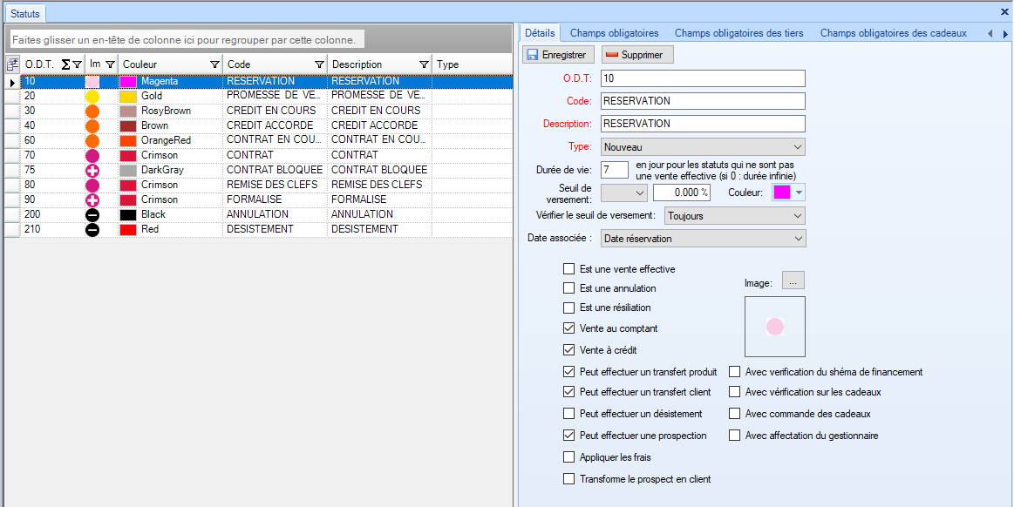Uncheck 'Vente au comptant'
This screenshot has height=507, width=1014.
(569, 328)
